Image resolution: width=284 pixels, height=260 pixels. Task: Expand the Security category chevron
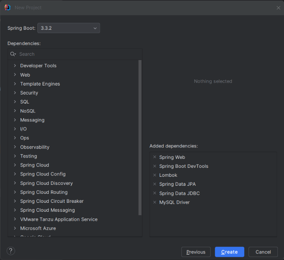click(15, 93)
